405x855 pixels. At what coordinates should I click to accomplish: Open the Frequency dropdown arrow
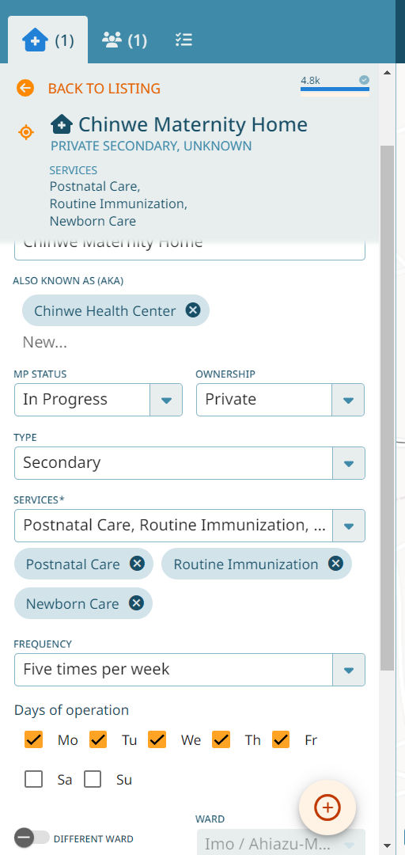[x=349, y=670]
